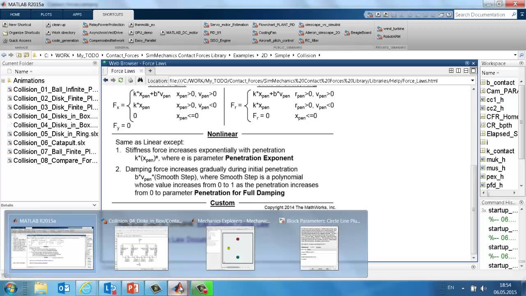Switch to the APPS ribbon tab
The width and height of the screenshot is (526, 296).
[x=77, y=14]
